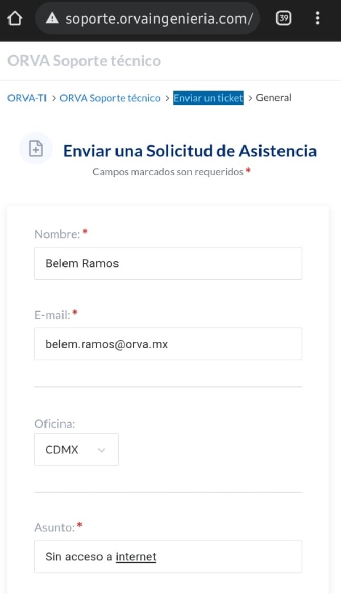
Task: Go to the ORVA-TI breadcrumb link
Action: click(x=27, y=98)
